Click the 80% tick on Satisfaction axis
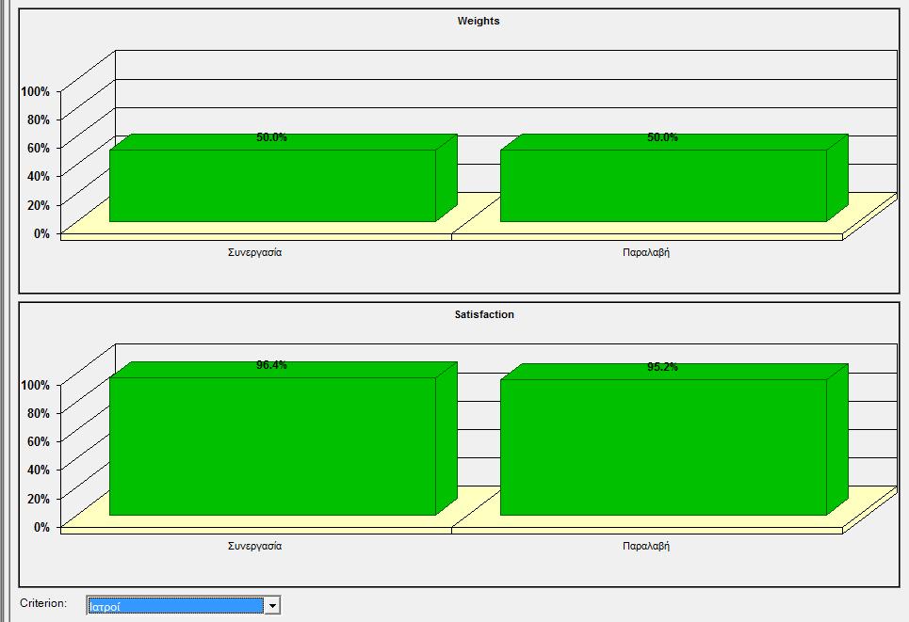 [x=39, y=413]
